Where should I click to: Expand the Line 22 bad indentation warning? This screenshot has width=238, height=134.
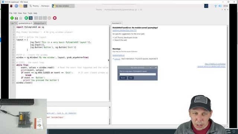point(113,59)
